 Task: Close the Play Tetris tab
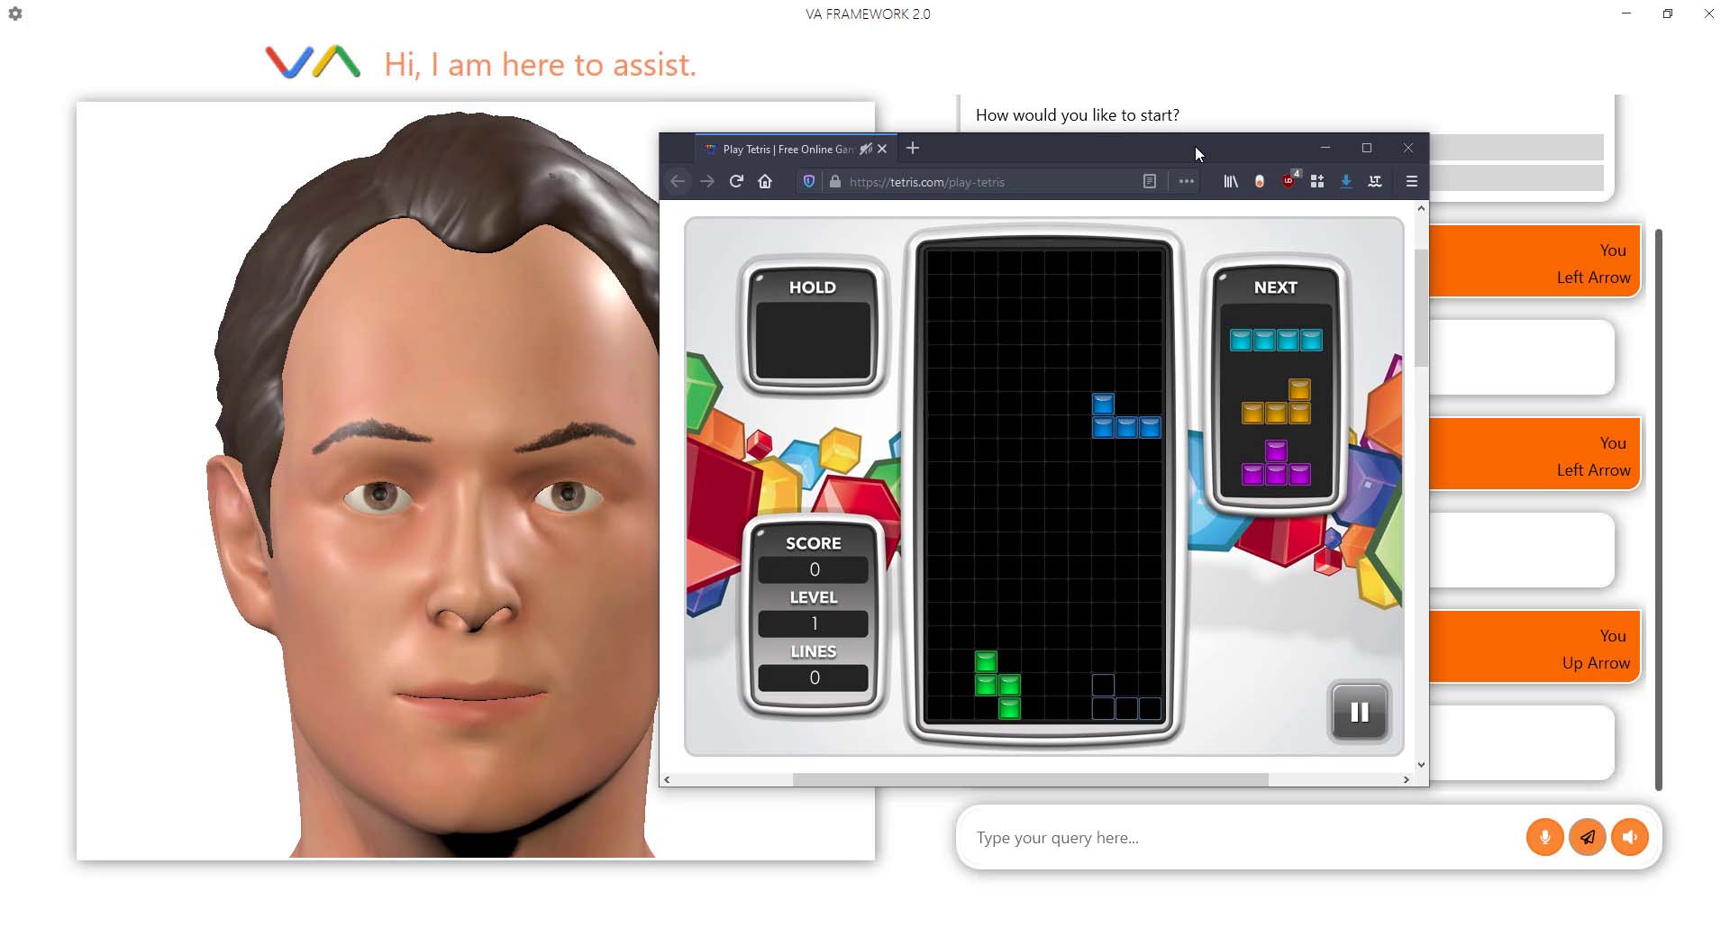(x=883, y=149)
